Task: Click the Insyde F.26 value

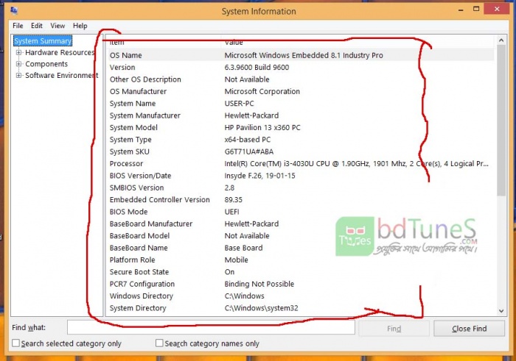Action: (x=259, y=176)
